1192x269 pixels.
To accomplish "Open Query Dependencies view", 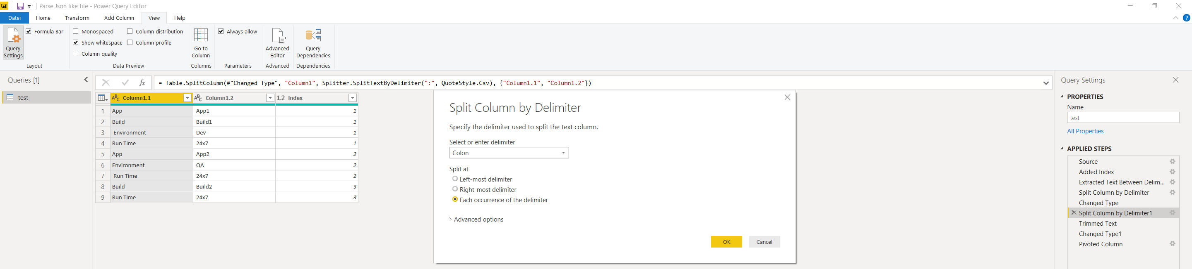I will 313,42.
